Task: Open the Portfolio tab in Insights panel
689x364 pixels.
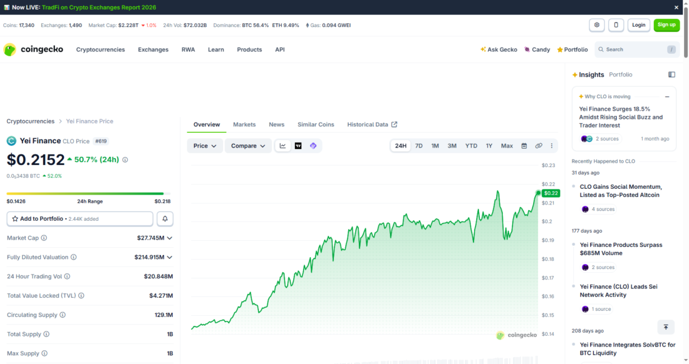Action: click(621, 74)
